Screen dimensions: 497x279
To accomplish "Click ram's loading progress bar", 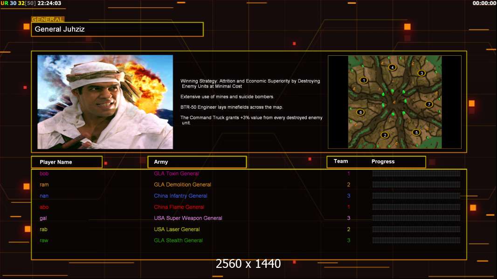I will [x=416, y=185].
